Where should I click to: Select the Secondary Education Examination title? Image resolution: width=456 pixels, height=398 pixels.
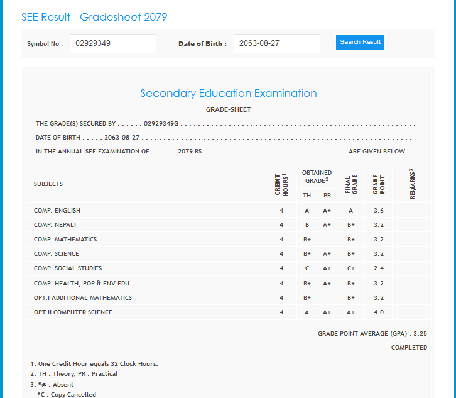coord(228,93)
